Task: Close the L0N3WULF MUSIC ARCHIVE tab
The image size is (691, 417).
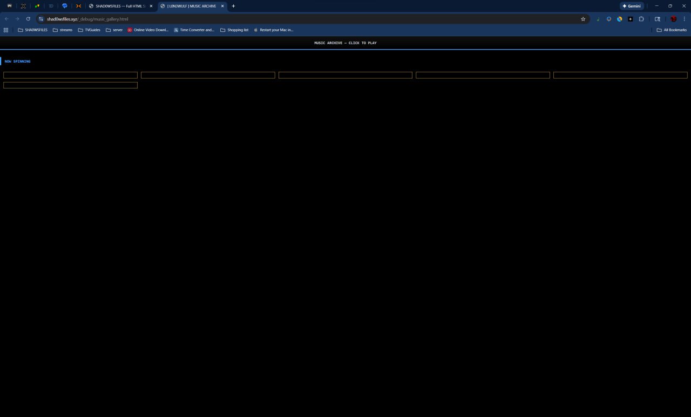Action: tap(222, 6)
